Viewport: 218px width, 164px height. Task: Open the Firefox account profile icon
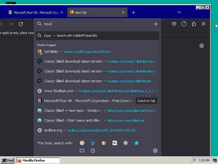pos(184,24)
